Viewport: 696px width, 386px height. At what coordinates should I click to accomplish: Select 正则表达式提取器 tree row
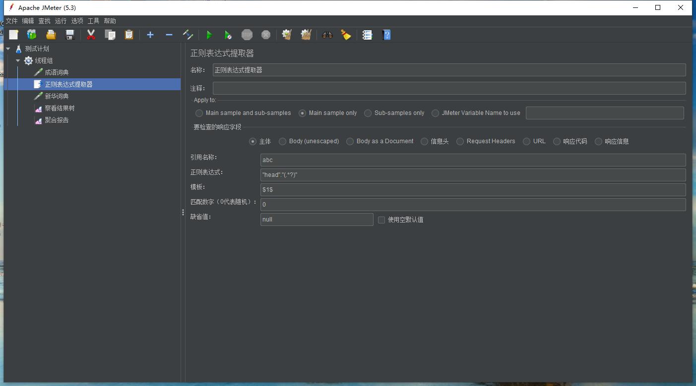click(x=92, y=84)
